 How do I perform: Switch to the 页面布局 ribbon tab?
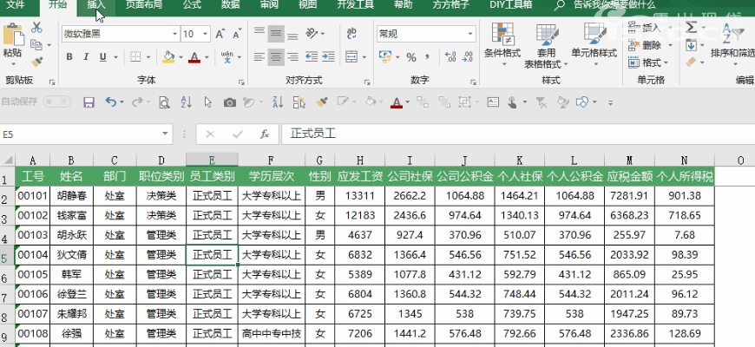click(x=143, y=4)
